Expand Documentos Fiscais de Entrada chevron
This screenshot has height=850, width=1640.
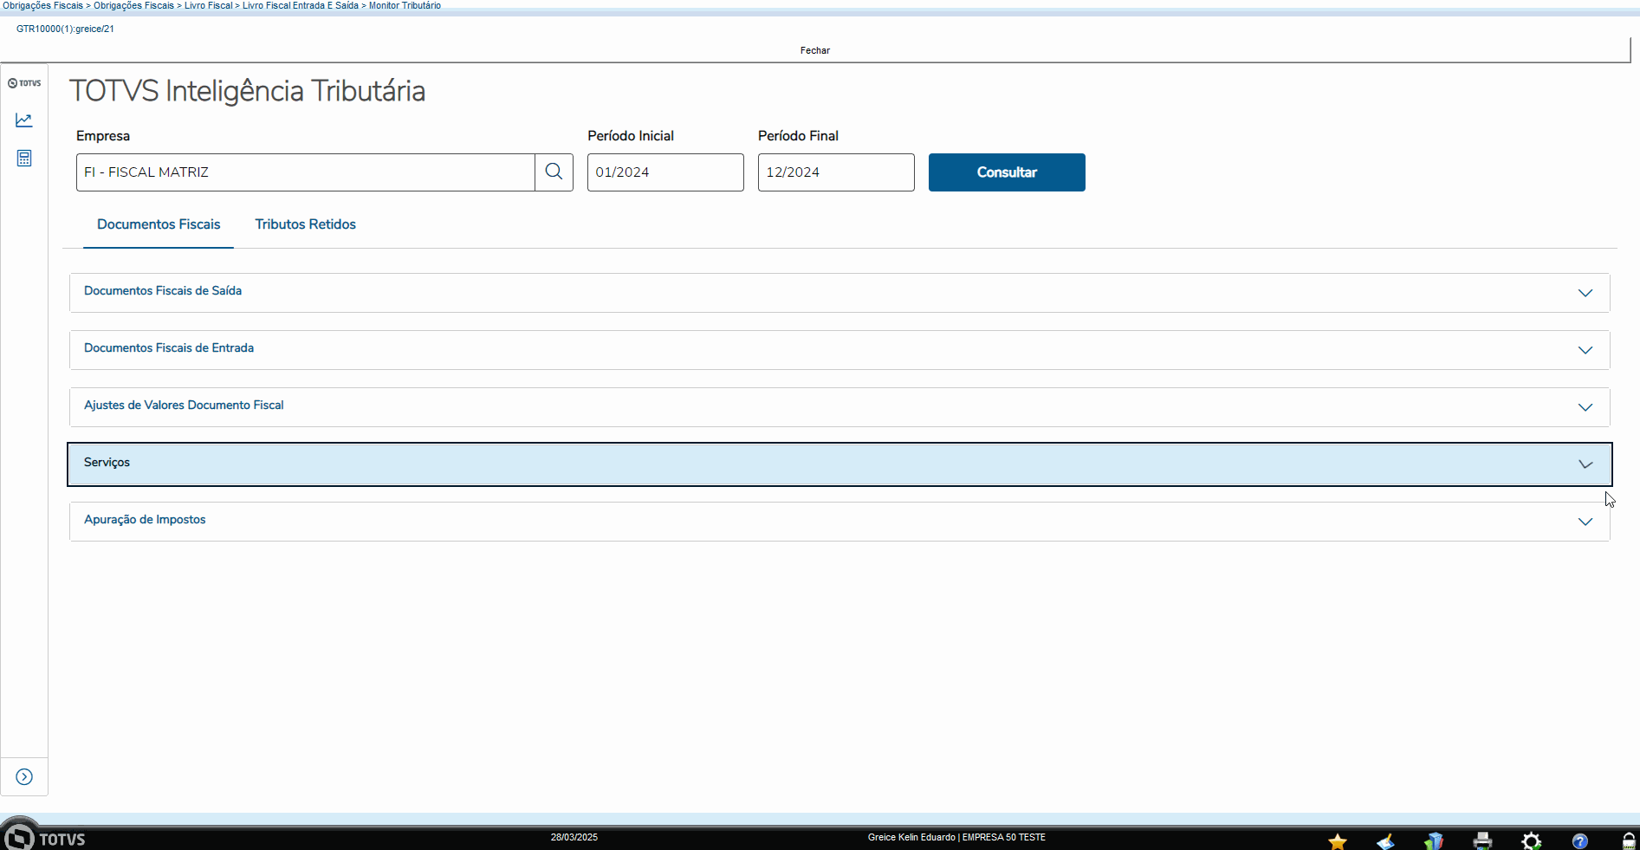coord(1585,350)
